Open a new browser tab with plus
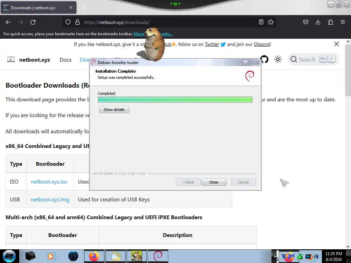 [x=84, y=8]
